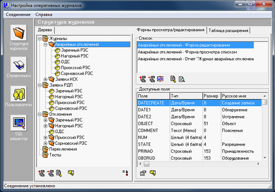Open the Соединение menu

point(18,14)
